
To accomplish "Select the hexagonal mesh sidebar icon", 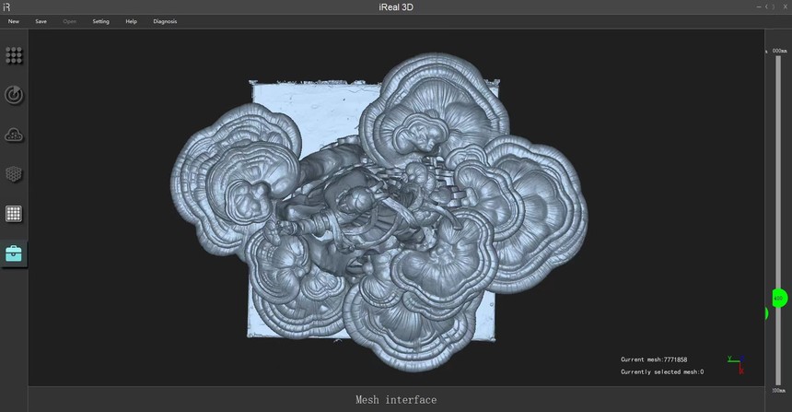I will 14,174.
